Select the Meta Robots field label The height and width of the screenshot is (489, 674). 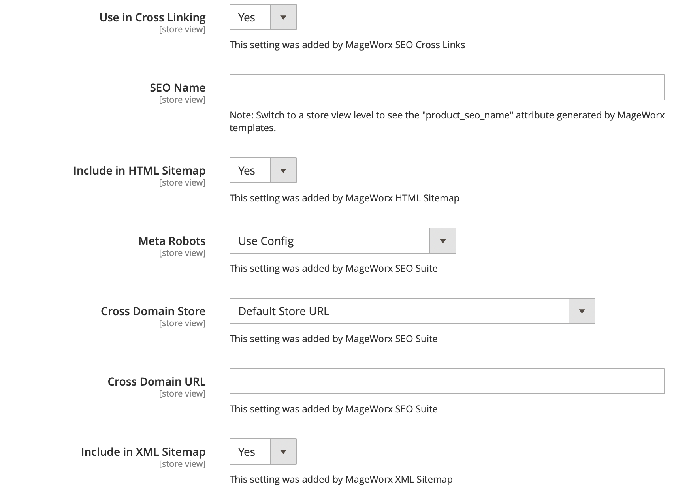[172, 241]
